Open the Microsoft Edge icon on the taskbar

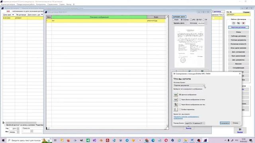(x=153, y=140)
